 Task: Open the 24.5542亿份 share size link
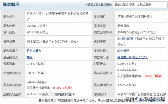click(x=125, y=39)
